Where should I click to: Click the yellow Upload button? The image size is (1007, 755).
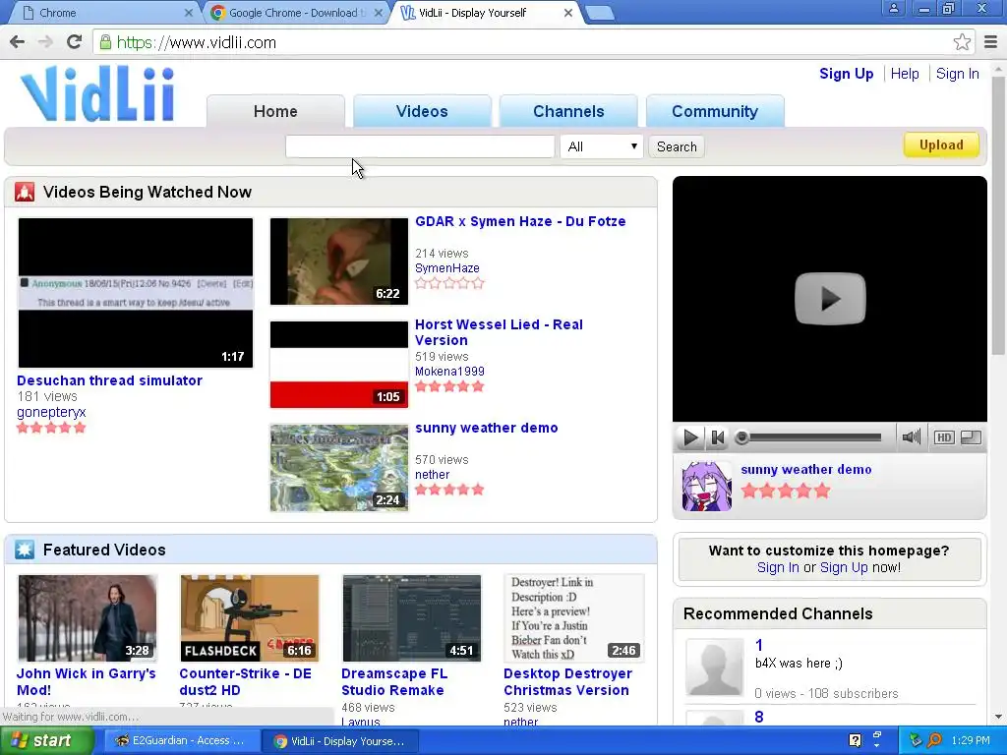(x=941, y=145)
